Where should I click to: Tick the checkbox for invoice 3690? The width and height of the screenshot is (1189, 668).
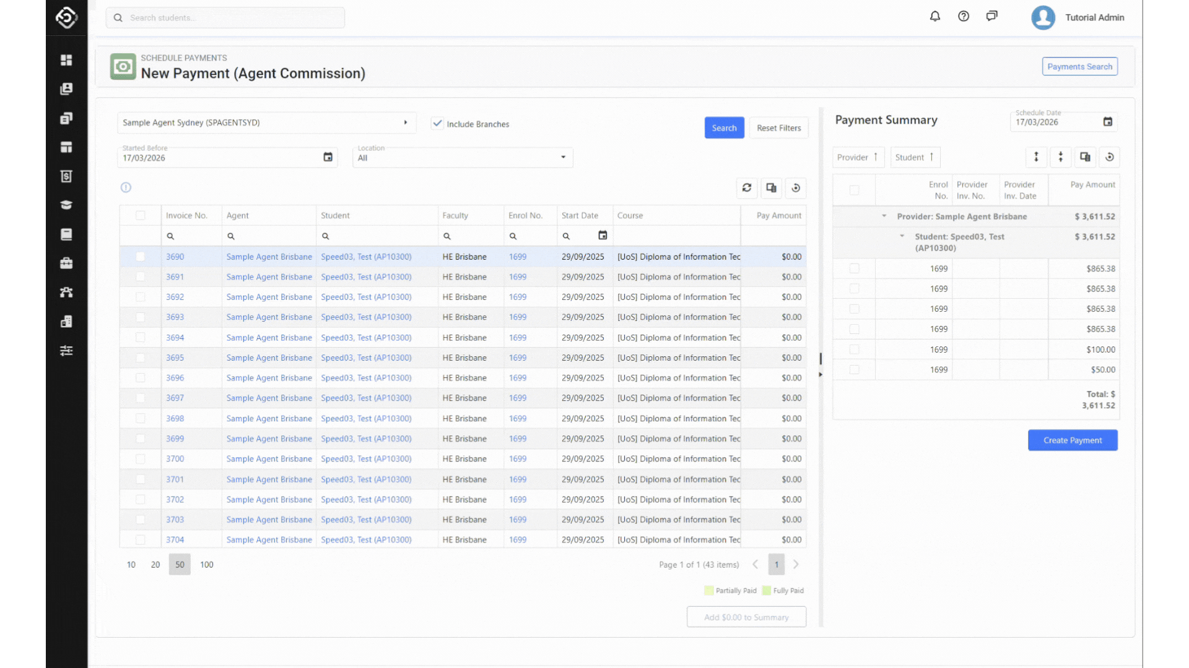coord(141,257)
